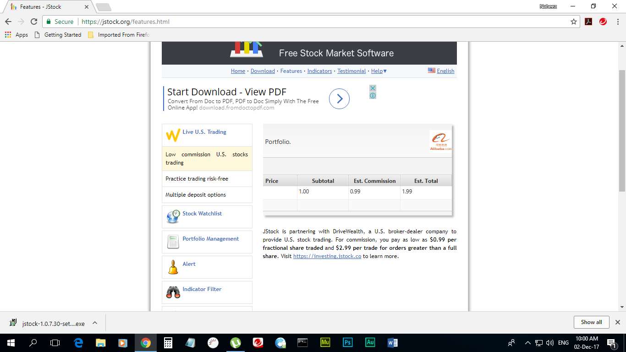
Task: Close the ad with the X icon
Action: coord(373,88)
